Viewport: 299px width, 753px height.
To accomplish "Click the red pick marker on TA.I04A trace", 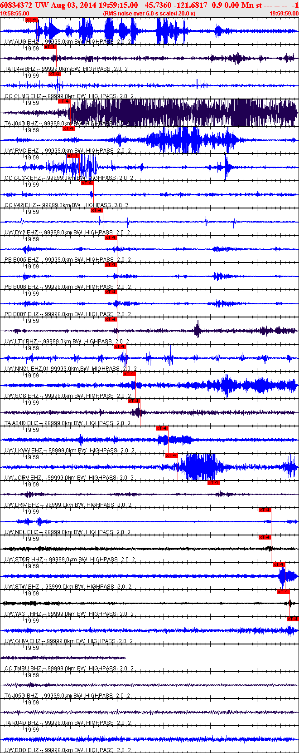I will [50, 47].
